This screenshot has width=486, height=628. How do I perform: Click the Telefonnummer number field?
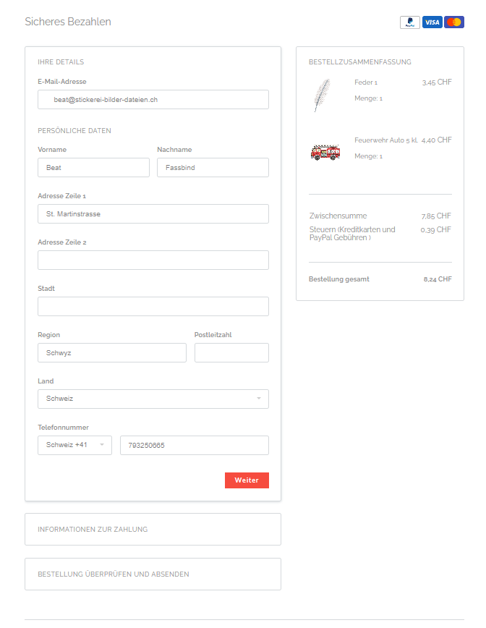194,445
